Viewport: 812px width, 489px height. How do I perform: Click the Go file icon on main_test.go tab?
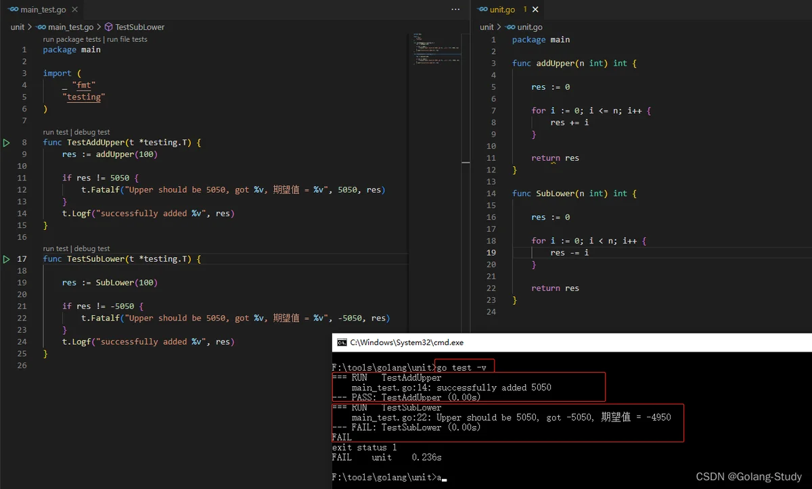14,10
